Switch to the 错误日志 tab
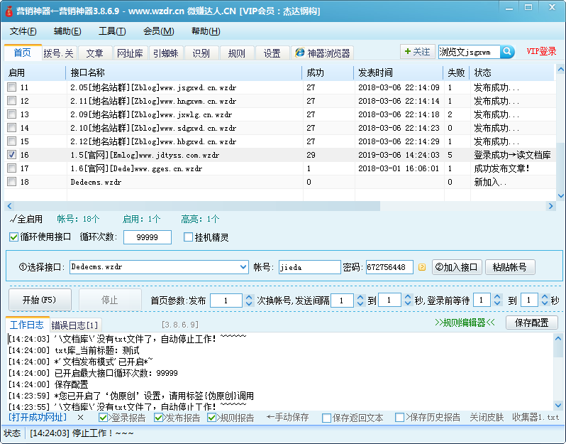The image size is (566, 444). coord(75,325)
